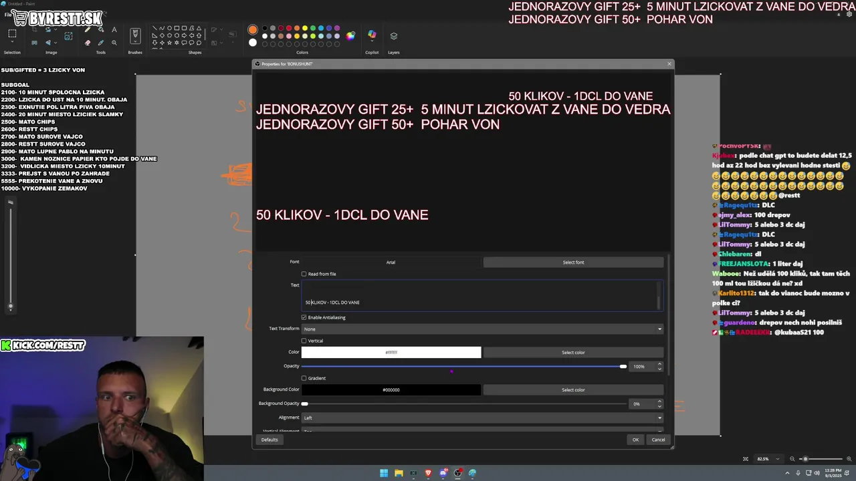Enable the Read from file checkbox
The height and width of the screenshot is (481, 856).
coord(304,274)
